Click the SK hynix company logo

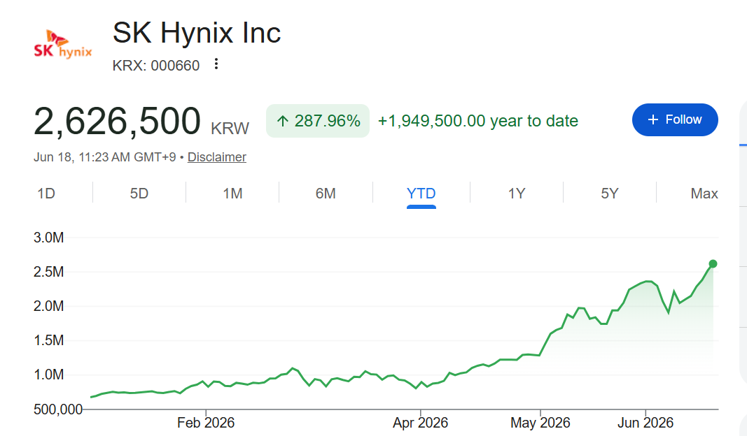pos(63,45)
